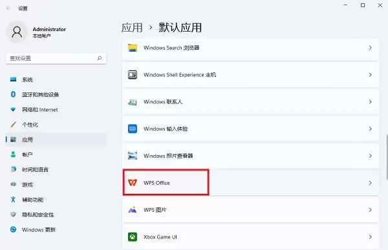Click 默认应用 page title
388x250 pixels.
tap(180, 27)
